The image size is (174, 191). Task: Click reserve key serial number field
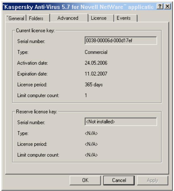(x=121, y=122)
